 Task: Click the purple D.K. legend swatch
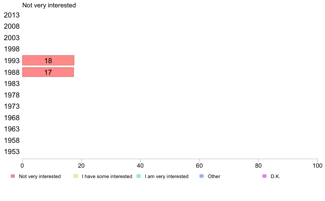click(265, 176)
